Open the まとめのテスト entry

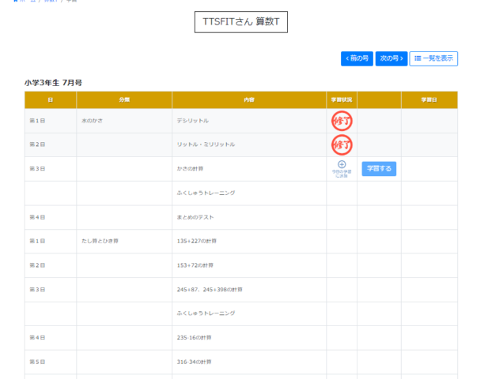(195, 217)
